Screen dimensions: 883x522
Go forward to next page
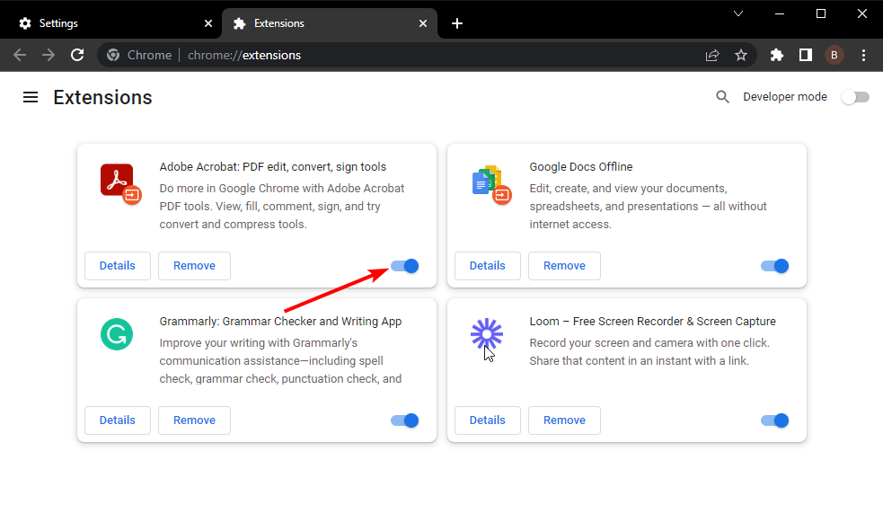pos(49,55)
